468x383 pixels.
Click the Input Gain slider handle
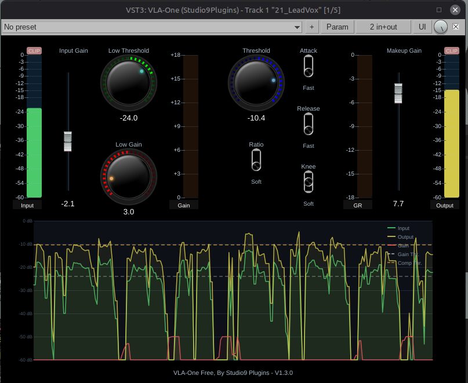point(68,141)
